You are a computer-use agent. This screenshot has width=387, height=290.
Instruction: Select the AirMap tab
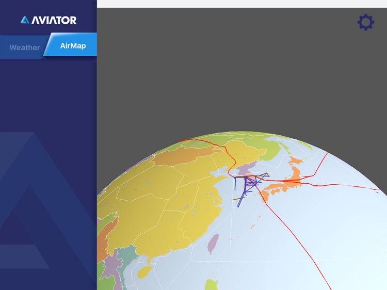click(x=73, y=45)
